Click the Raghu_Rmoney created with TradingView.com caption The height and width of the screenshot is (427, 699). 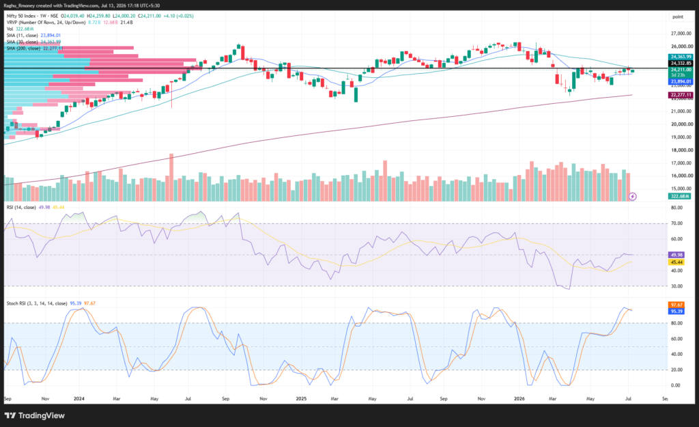pos(82,5)
